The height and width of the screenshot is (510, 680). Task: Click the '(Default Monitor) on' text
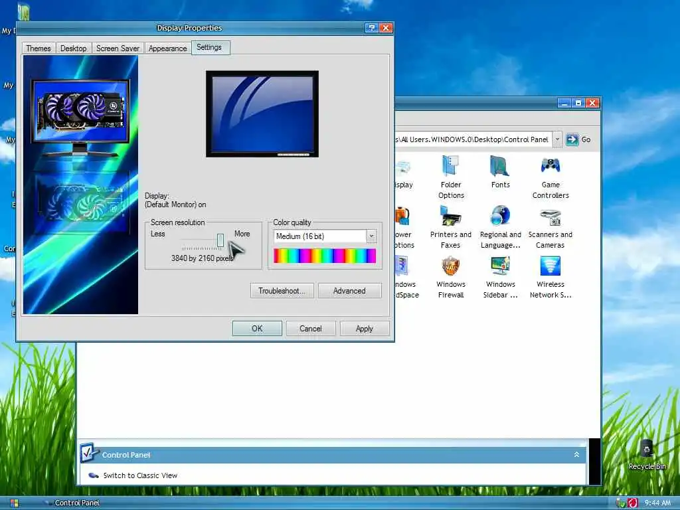[175, 205]
